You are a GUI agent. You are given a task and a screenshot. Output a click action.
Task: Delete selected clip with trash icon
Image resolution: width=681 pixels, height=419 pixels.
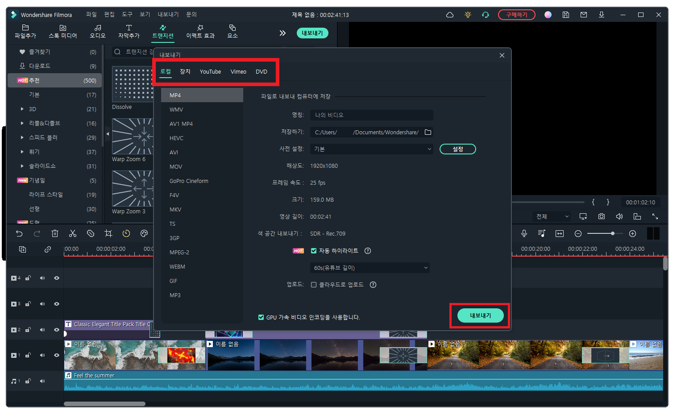55,233
